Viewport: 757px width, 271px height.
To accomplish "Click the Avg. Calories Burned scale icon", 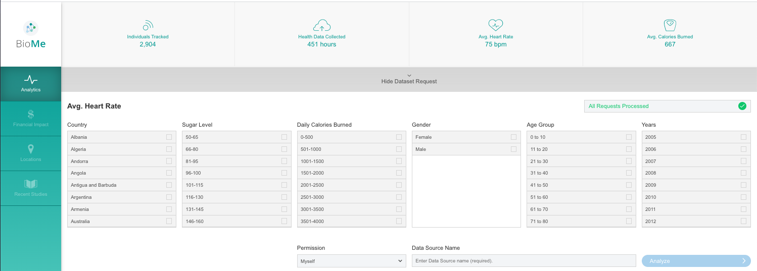I will 670,25.
